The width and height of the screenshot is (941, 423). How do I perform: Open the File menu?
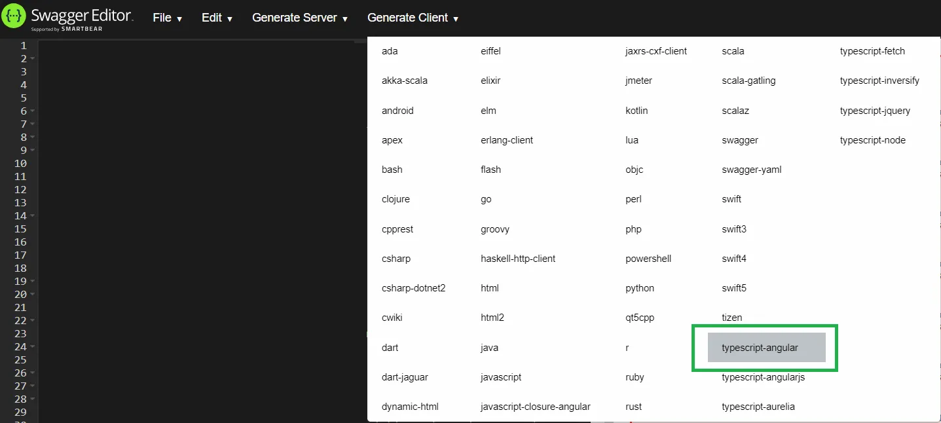pyautogui.click(x=167, y=18)
